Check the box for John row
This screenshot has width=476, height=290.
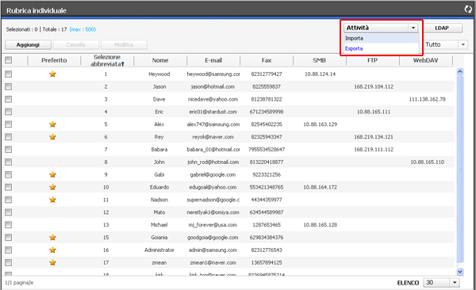[9, 162]
